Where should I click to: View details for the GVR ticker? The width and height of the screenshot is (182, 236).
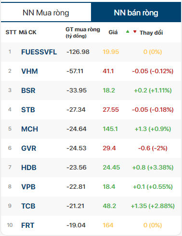coord(29,148)
